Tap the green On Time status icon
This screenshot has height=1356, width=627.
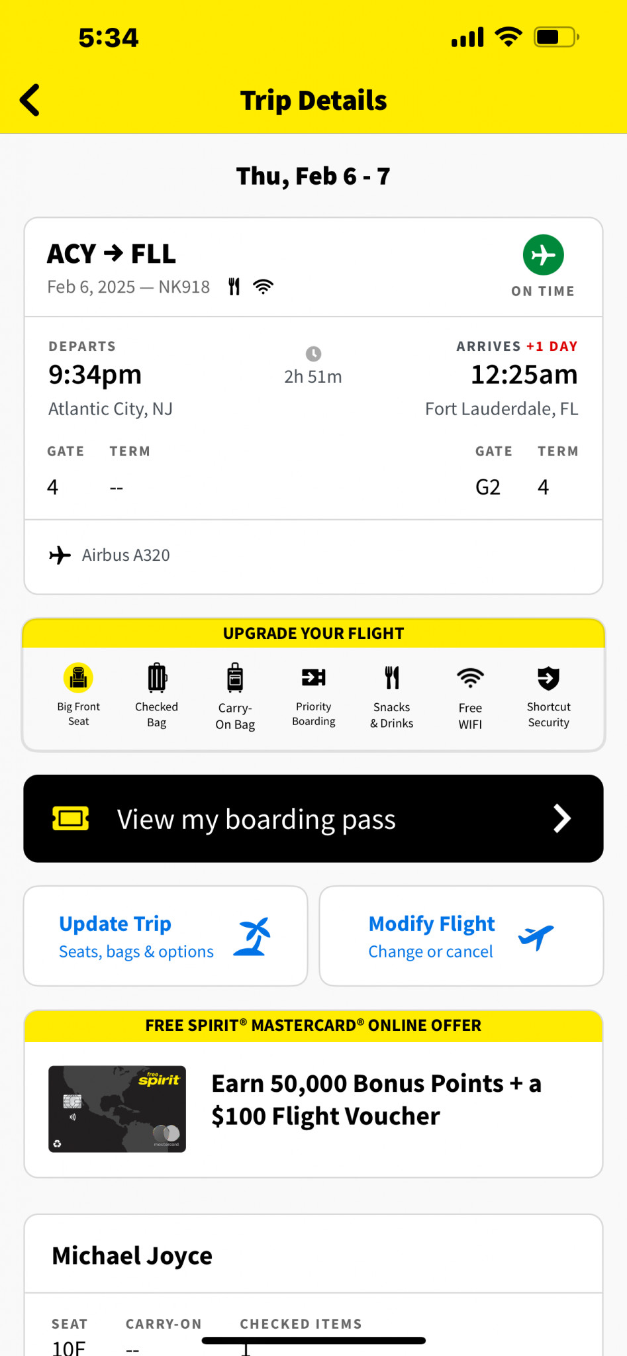(x=543, y=255)
